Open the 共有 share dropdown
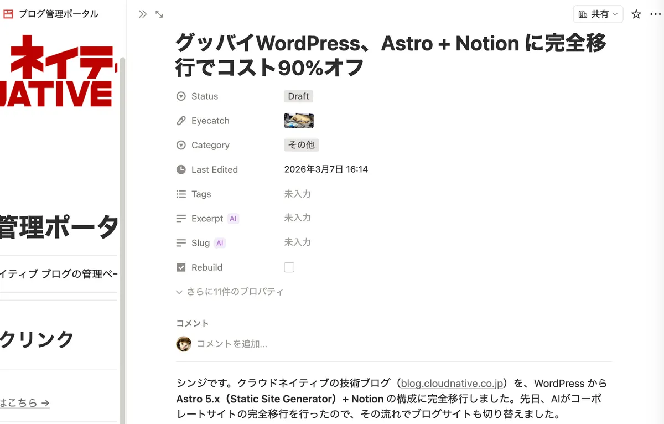This screenshot has width=664, height=424. [x=598, y=14]
